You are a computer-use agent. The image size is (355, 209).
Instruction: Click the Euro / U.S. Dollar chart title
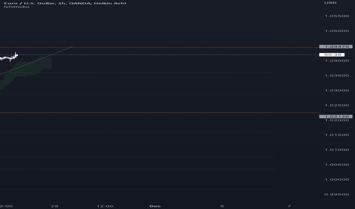[65, 3]
